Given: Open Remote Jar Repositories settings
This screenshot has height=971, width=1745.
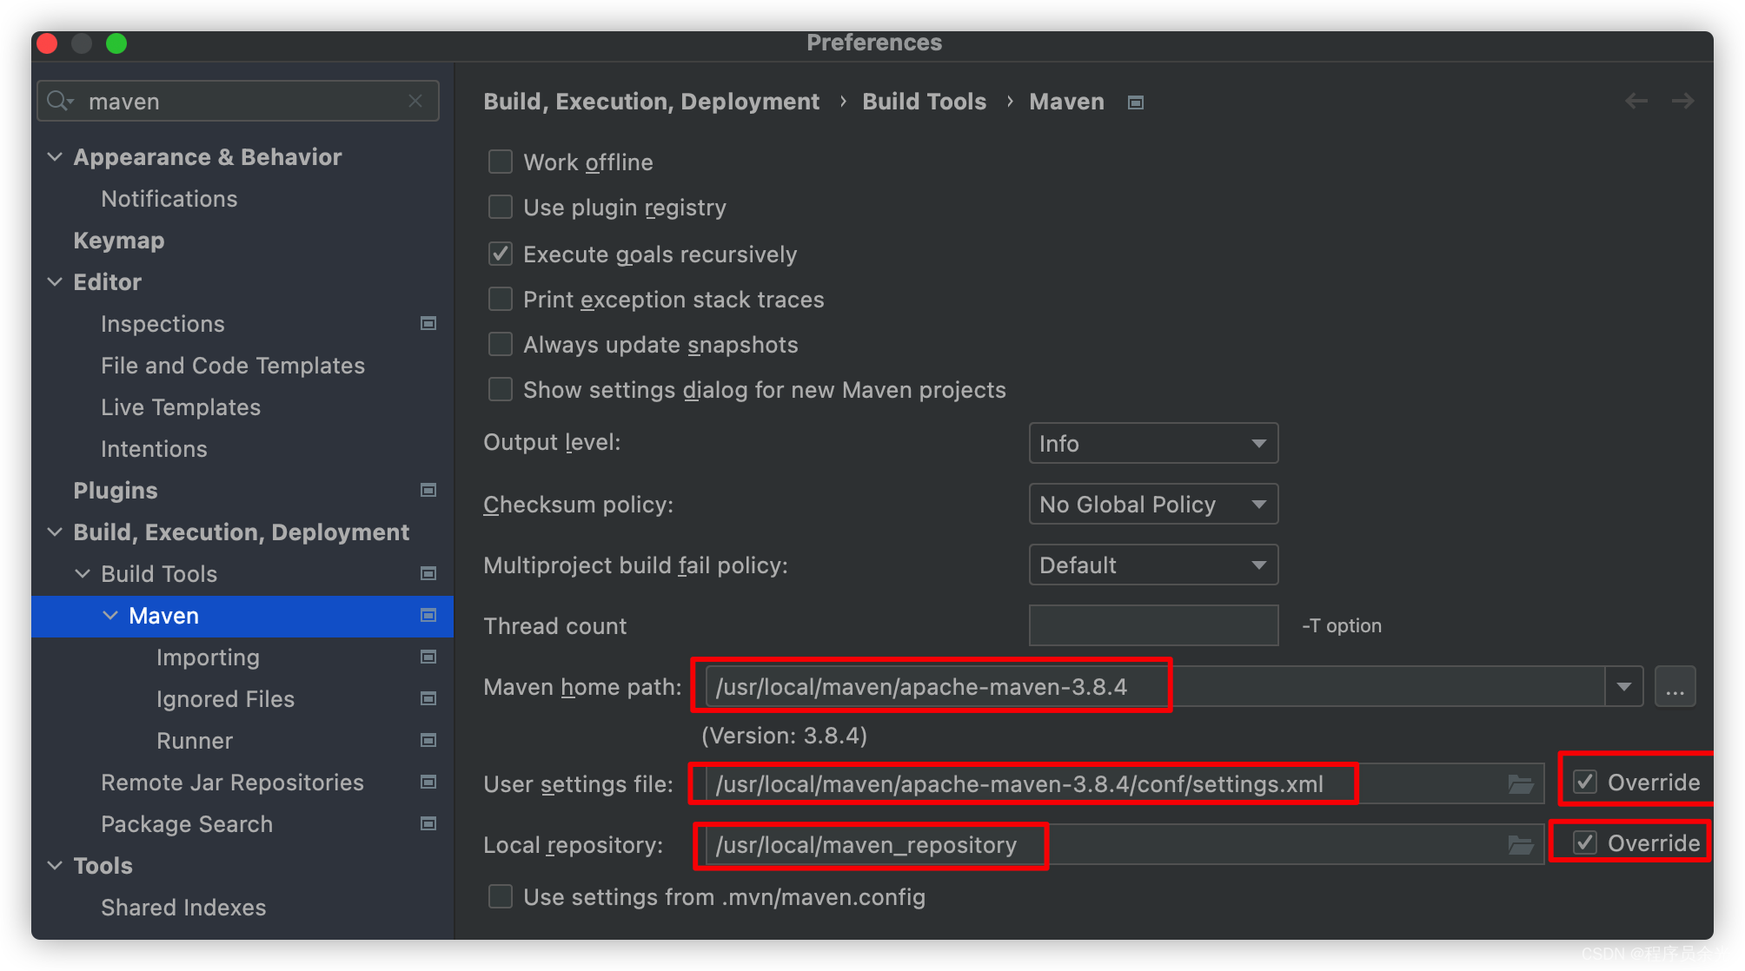Looking at the screenshot, I should pos(232,783).
